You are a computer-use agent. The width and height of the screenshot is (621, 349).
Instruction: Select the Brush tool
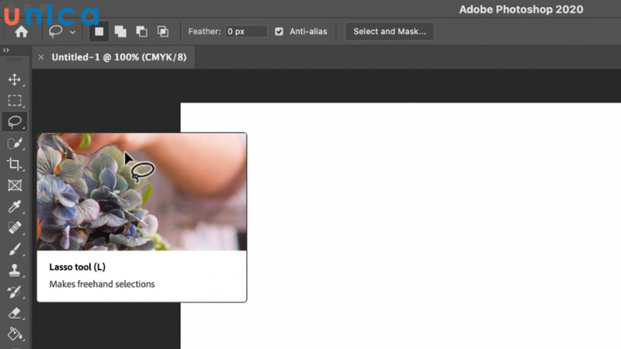pos(15,249)
